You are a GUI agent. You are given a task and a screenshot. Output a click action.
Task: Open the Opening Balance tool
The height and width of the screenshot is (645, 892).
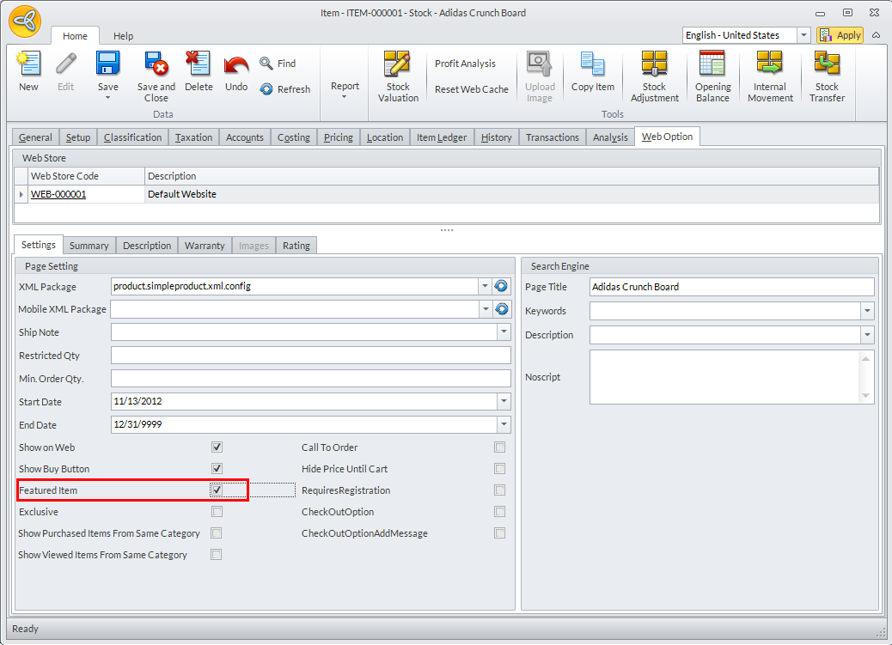tap(712, 76)
